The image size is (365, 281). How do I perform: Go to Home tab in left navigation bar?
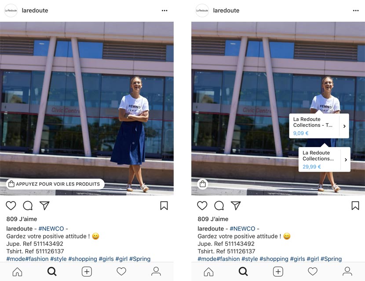click(x=18, y=271)
